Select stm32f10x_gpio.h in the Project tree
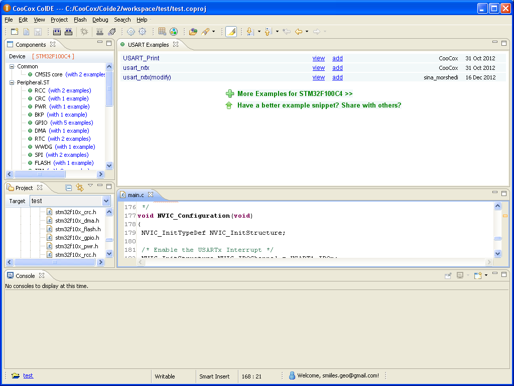514x386 pixels. click(77, 238)
